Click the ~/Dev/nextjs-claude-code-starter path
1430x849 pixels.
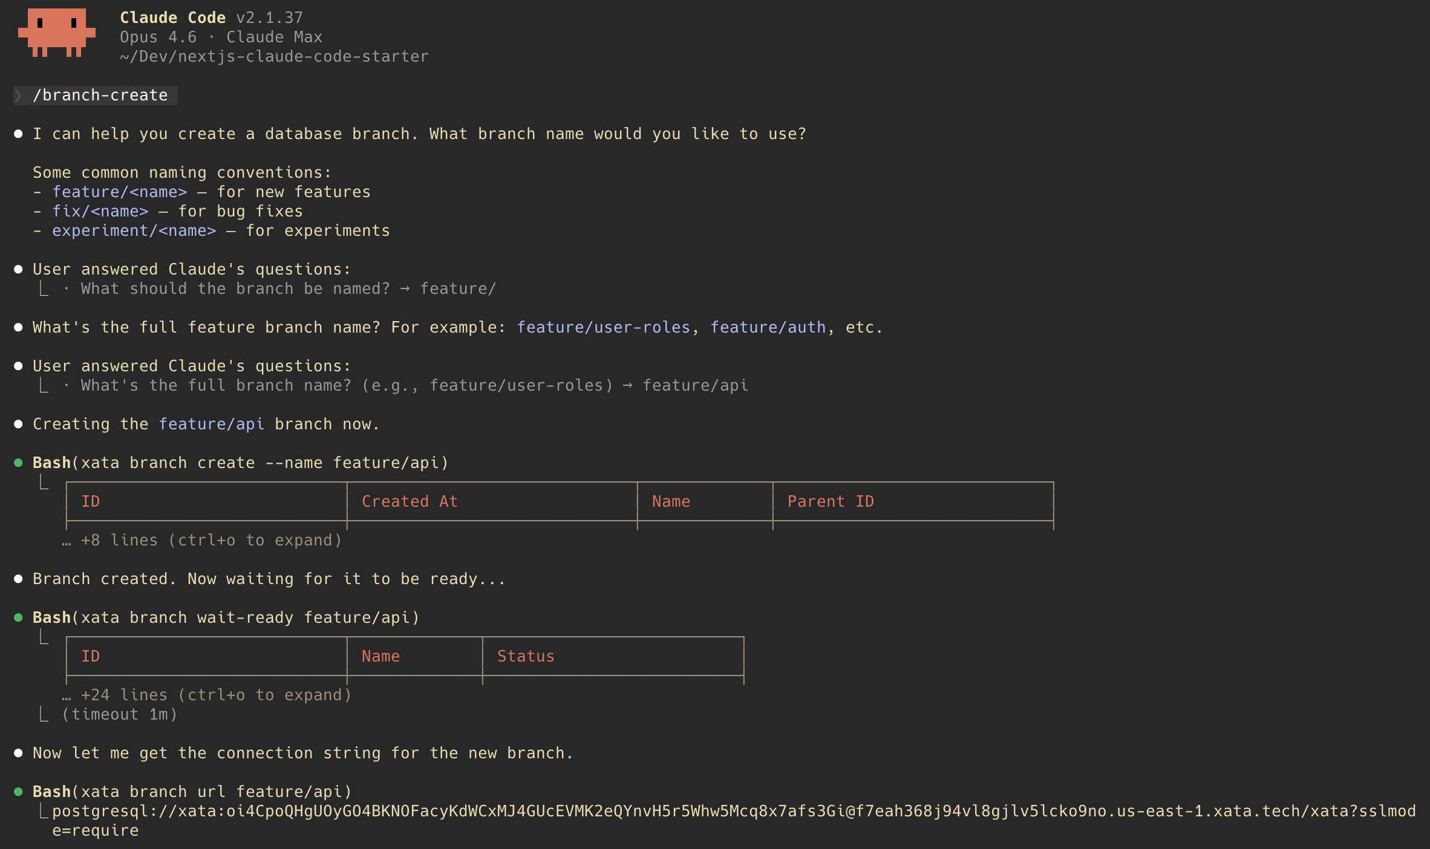[x=274, y=57]
